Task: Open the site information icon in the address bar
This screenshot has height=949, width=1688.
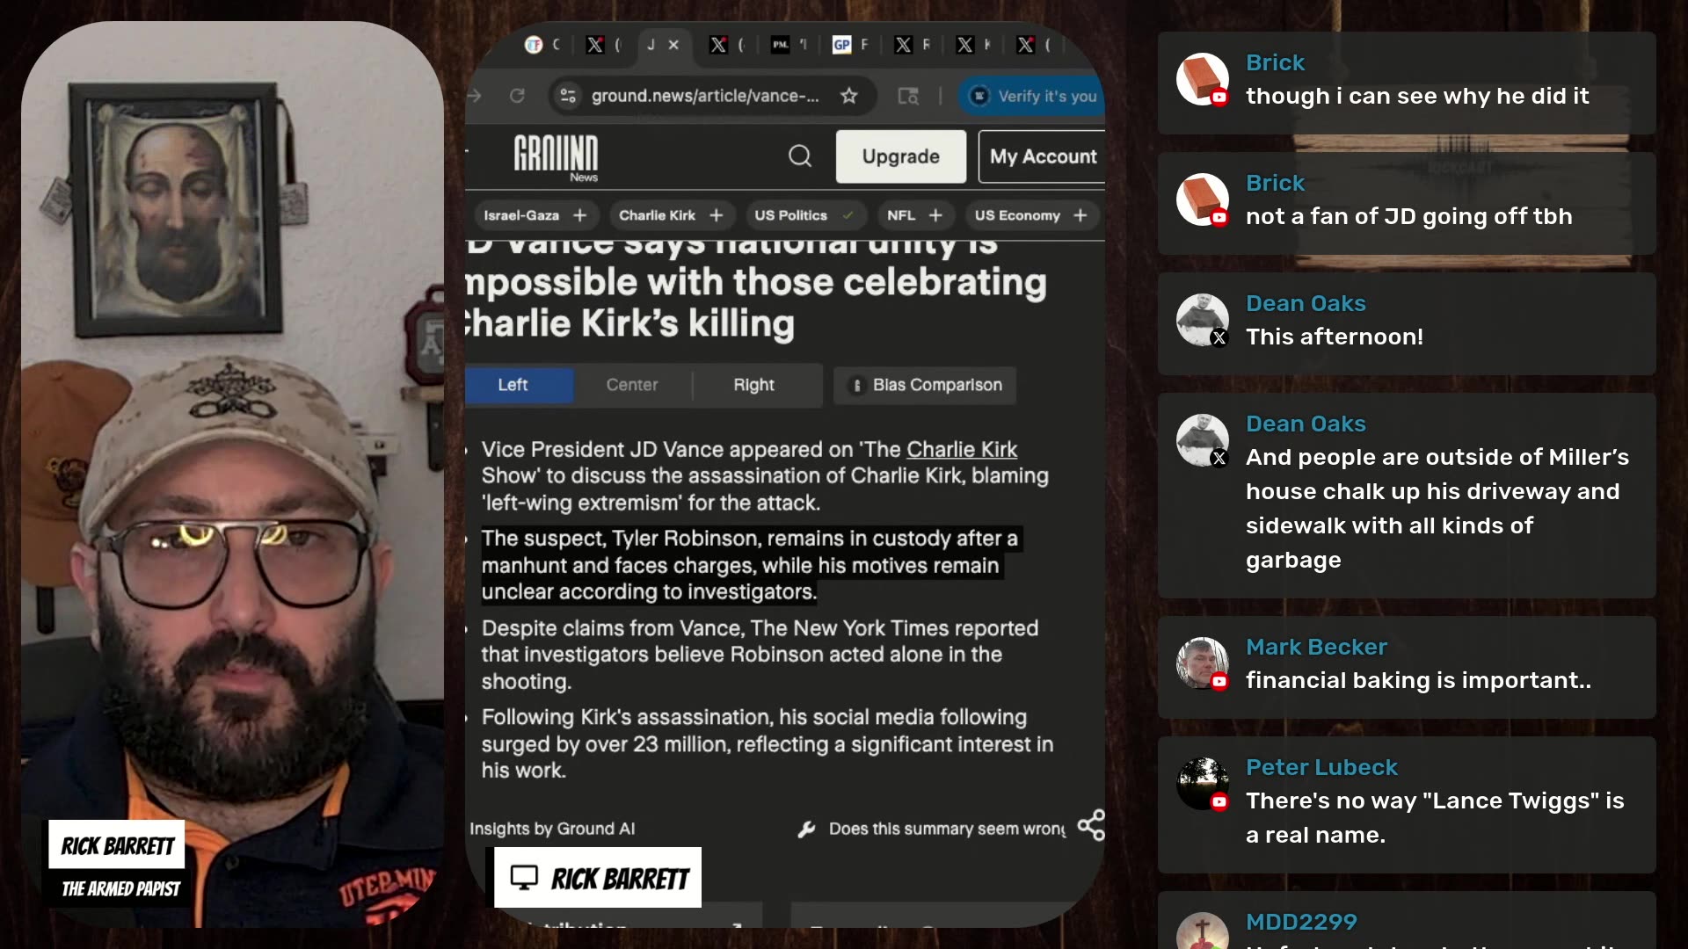Action: [x=568, y=96]
